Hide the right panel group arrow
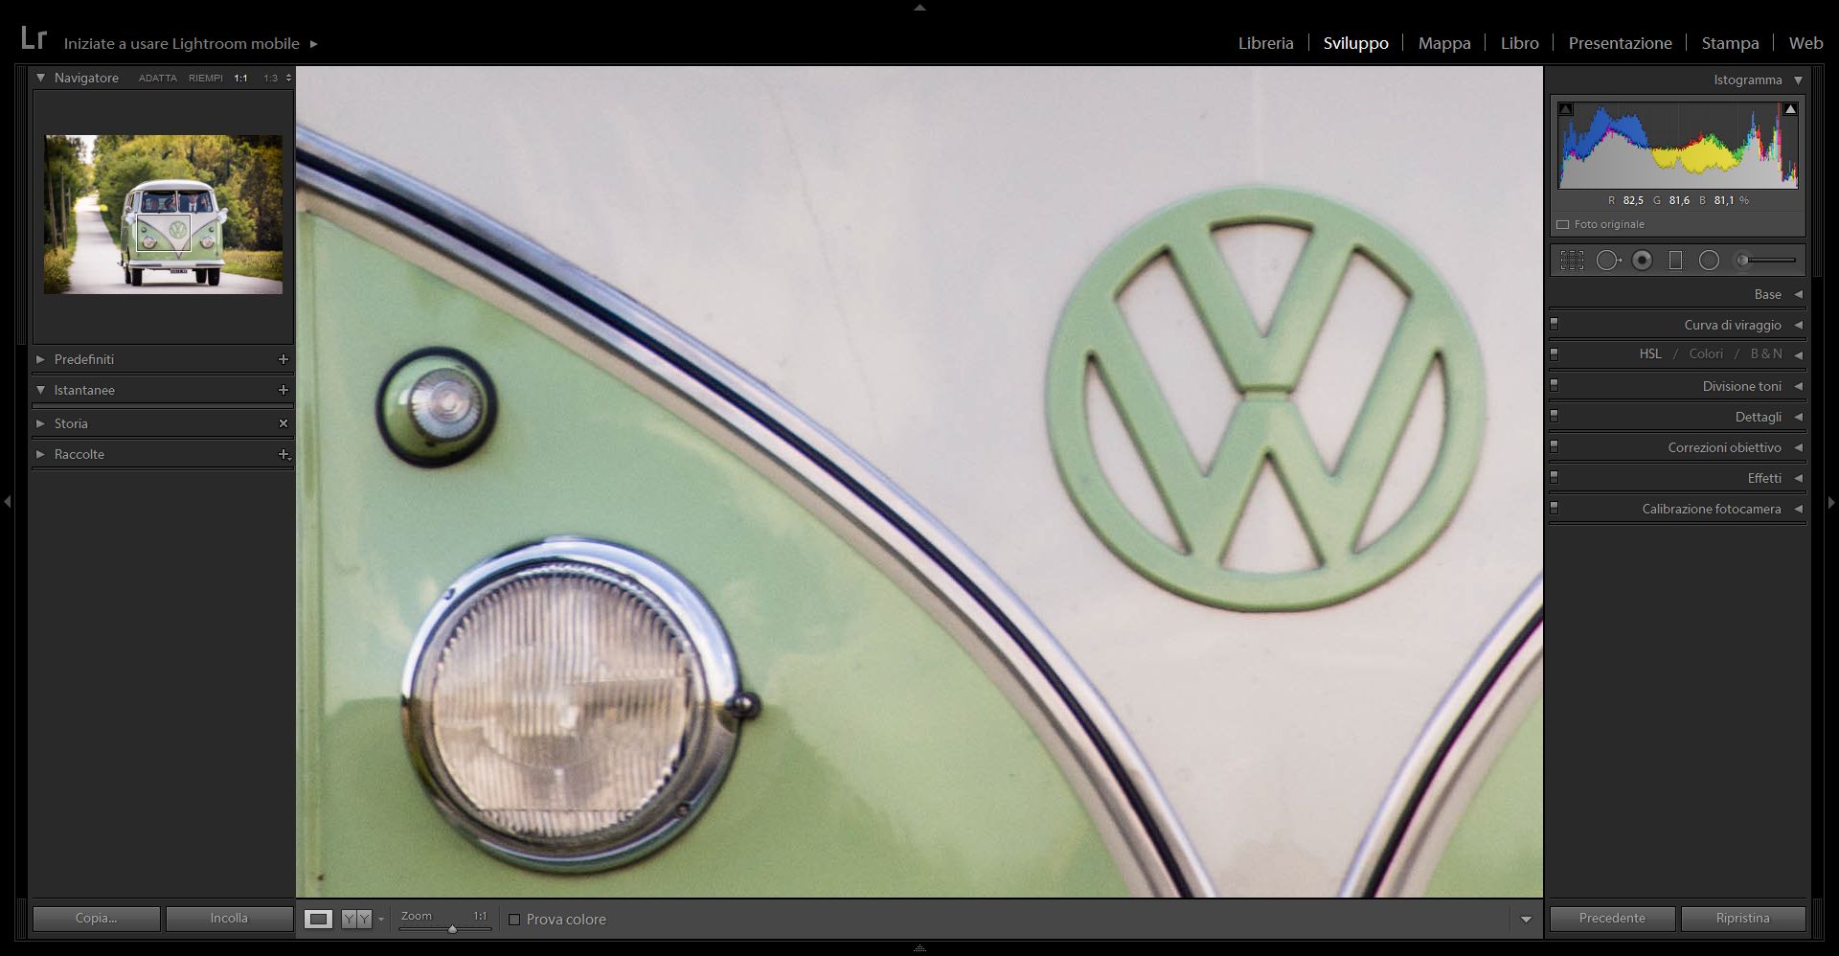The height and width of the screenshot is (956, 1839). [x=1831, y=501]
